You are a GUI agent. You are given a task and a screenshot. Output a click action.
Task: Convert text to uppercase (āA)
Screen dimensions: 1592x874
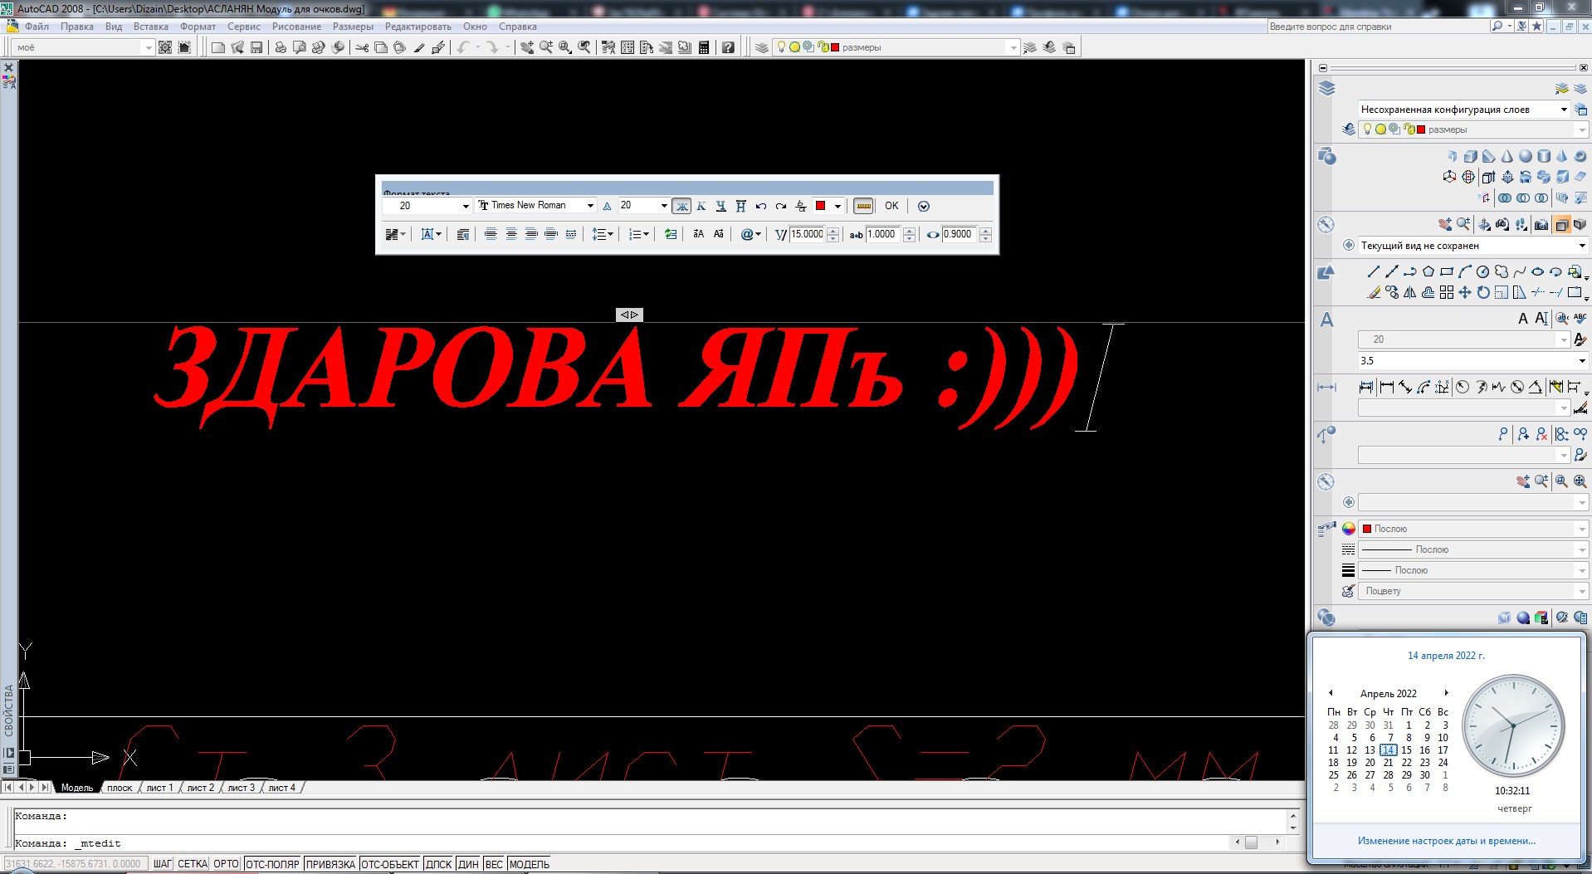(698, 234)
